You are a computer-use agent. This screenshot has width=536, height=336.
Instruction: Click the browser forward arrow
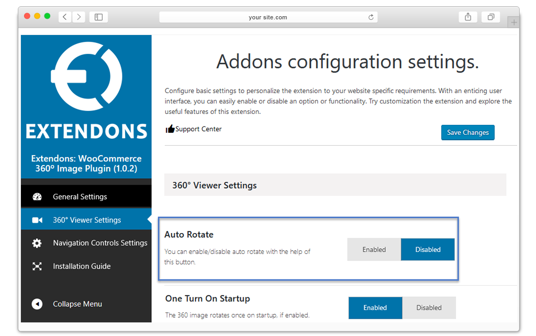tap(79, 17)
